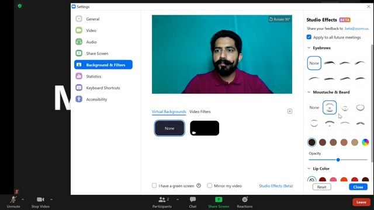This screenshot has height=210, width=374.
Task: Select circle beard style in top row
Action: [x=360, y=107]
